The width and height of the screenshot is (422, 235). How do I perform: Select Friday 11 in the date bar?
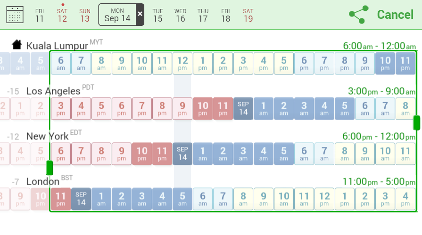(40, 15)
